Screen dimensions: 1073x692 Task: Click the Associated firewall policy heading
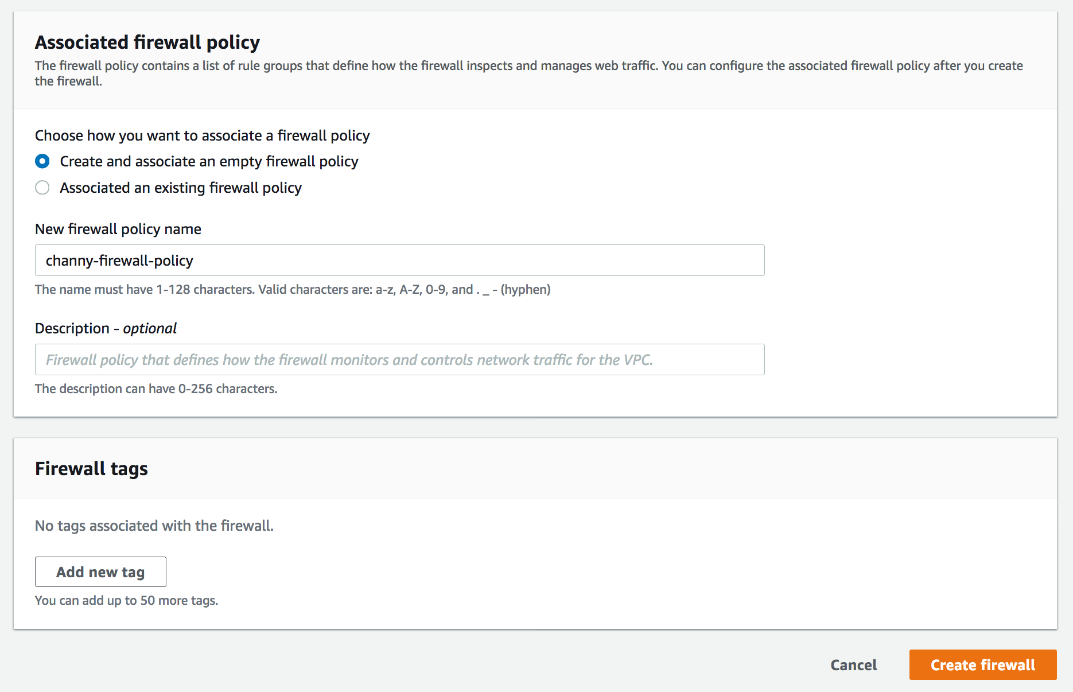[147, 42]
